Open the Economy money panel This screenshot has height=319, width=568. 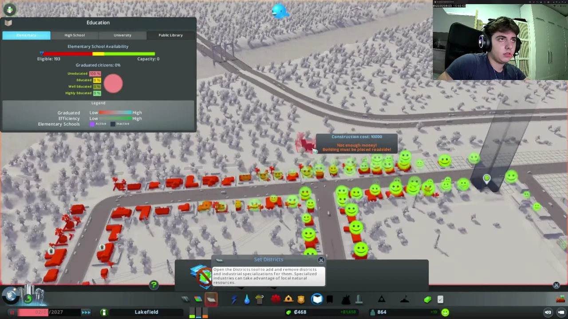pos(427,300)
